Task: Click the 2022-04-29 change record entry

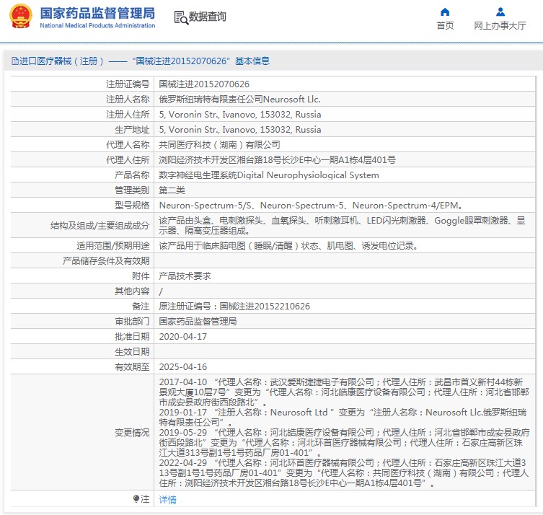Action: coord(344,472)
